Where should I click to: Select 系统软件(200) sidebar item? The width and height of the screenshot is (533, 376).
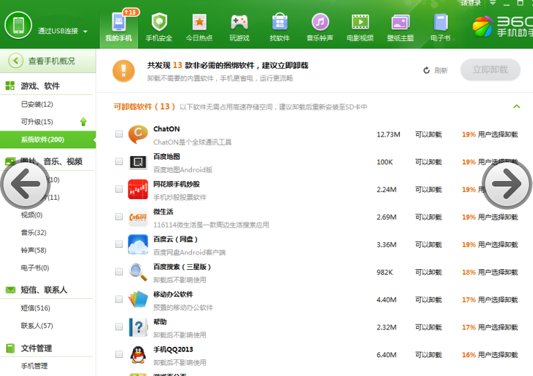48,139
